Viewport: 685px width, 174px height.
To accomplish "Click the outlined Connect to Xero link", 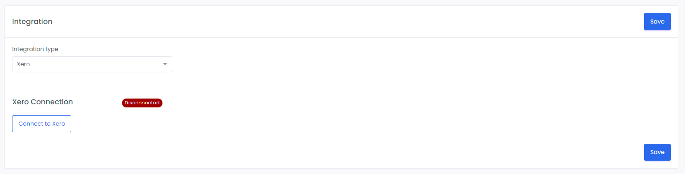I will (41, 124).
